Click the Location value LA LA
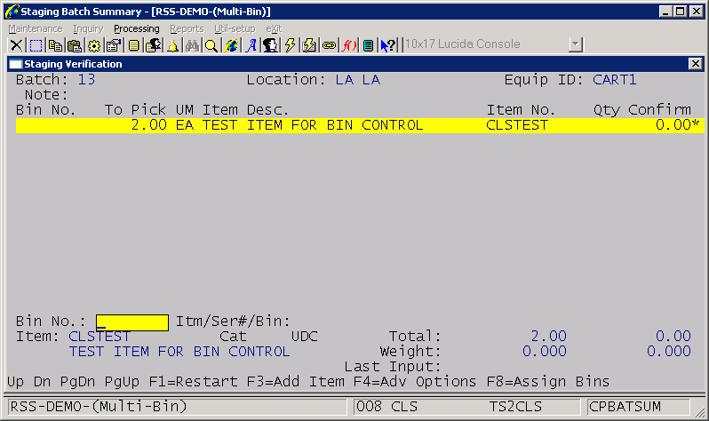 pyautogui.click(x=358, y=80)
